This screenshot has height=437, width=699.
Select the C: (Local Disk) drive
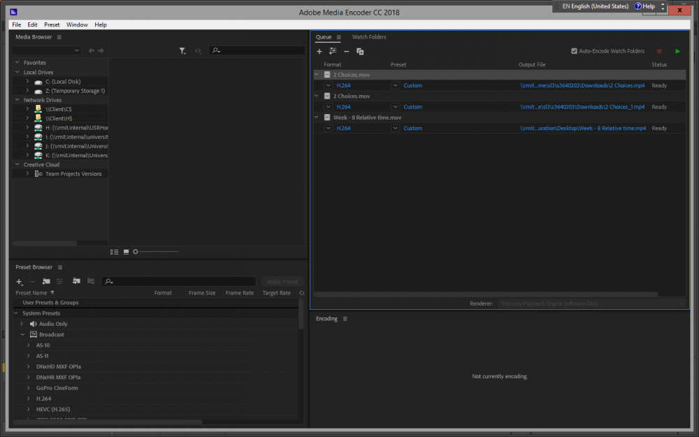(x=63, y=82)
